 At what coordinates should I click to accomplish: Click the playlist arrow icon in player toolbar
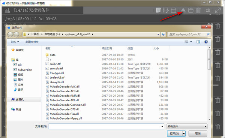point(166,10)
